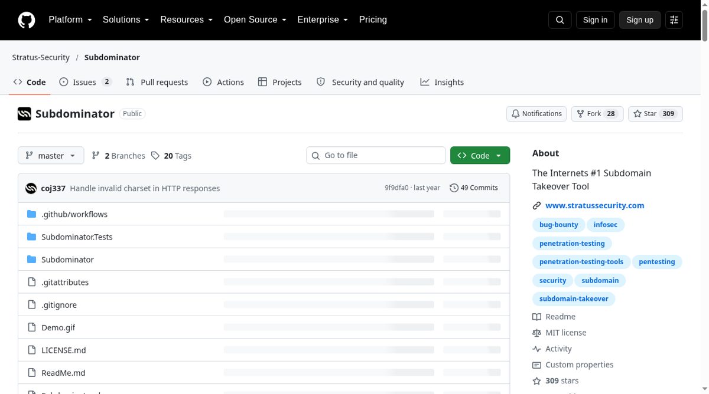Open the .github/workflows folder icon
This screenshot has height=394, width=709.
coord(32,214)
